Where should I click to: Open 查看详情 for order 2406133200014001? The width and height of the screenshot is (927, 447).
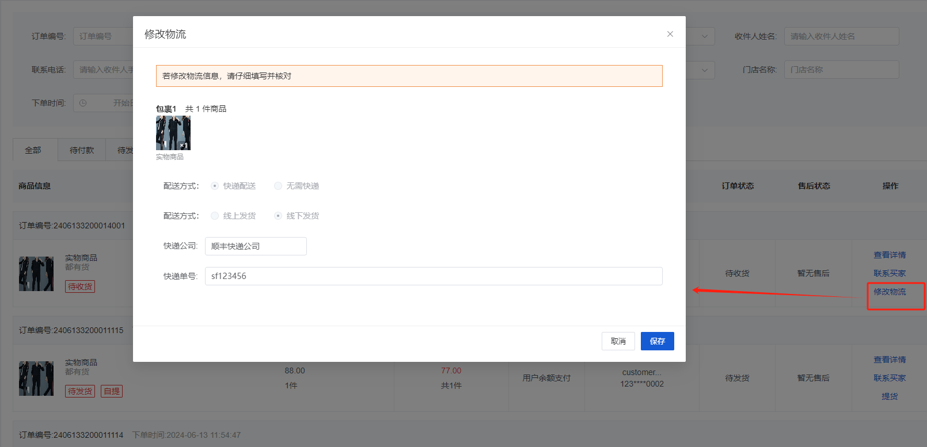(x=890, y=255)
